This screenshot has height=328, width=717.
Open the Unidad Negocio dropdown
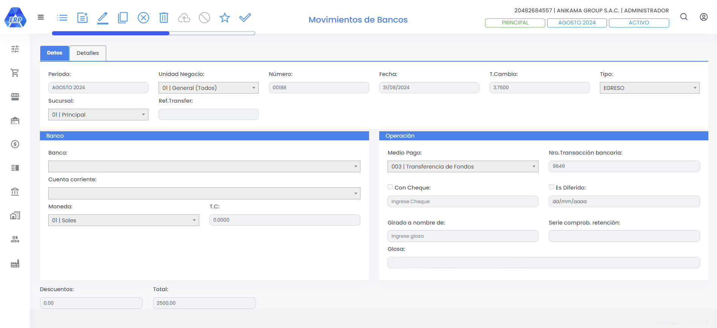click(x=209, y=88)
